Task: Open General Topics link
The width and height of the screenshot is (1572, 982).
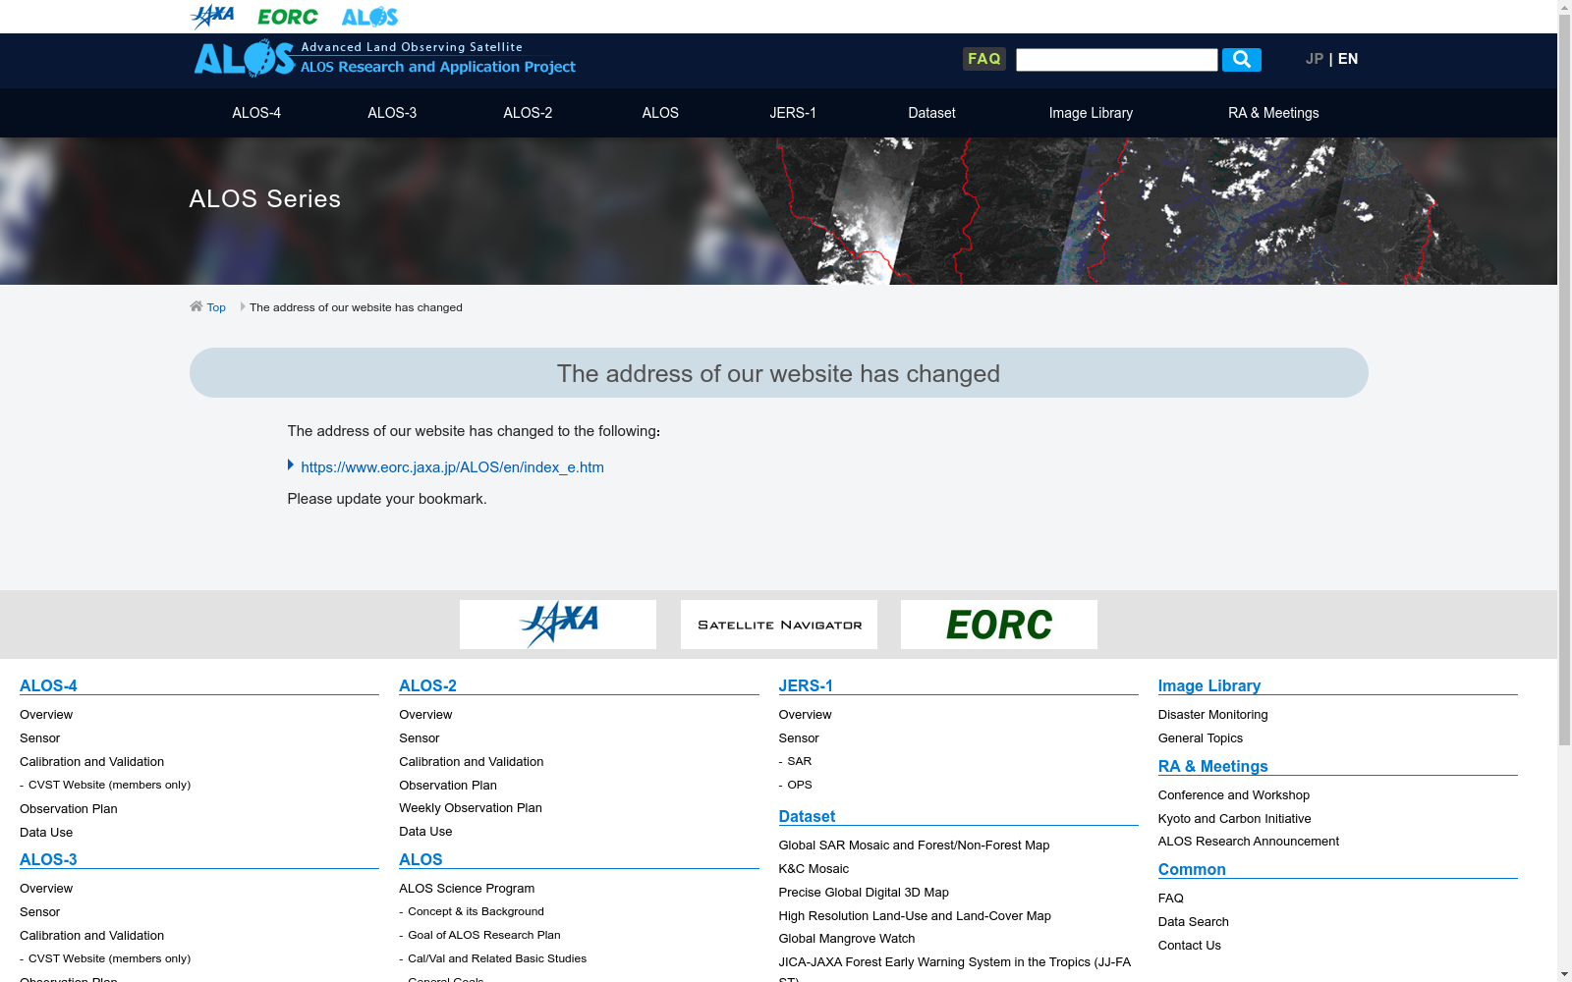Action: [x=1200, y=737]
